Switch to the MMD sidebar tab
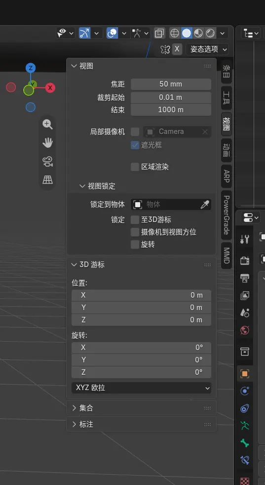 [227, 256]
